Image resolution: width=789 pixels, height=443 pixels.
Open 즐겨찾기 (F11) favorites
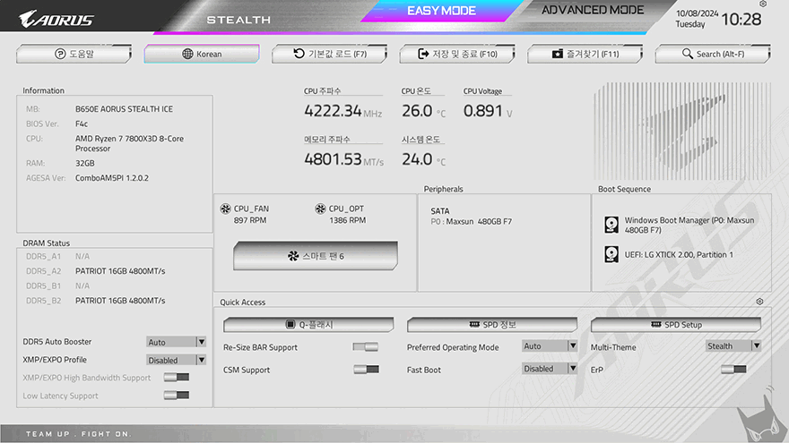[x=585, y=54]
